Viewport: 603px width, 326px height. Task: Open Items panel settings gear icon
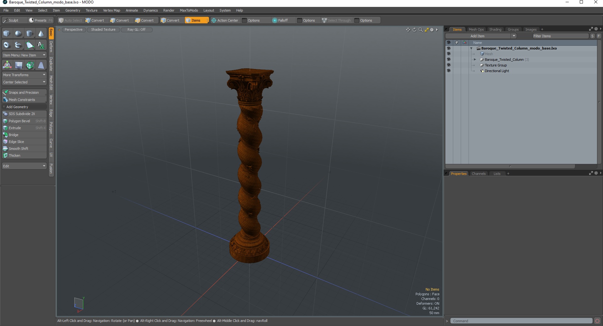coord(596,29)
